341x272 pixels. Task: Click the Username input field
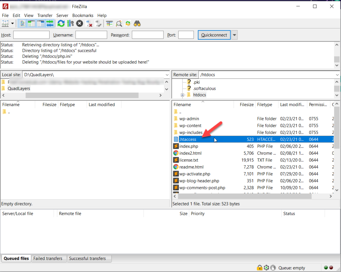(91, 35)
